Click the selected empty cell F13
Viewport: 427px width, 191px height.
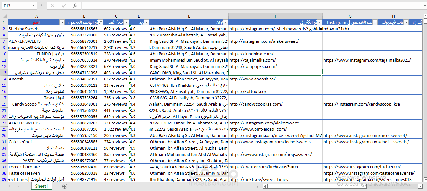(276, 73)
